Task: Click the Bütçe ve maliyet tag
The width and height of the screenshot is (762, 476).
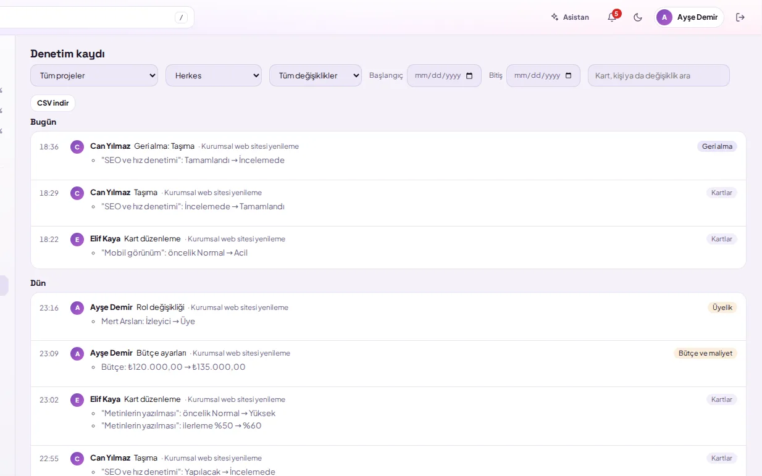Action: [705, 353]
